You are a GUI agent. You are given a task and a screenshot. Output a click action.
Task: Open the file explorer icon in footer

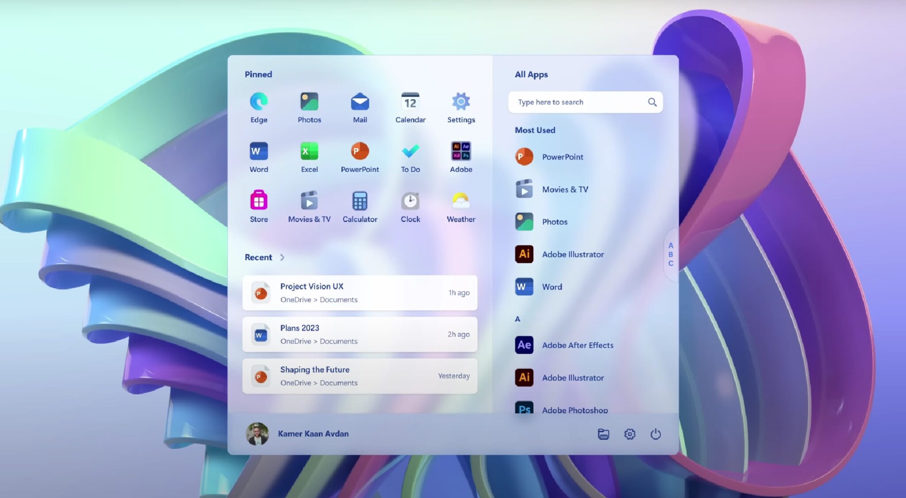click(603, 434)
